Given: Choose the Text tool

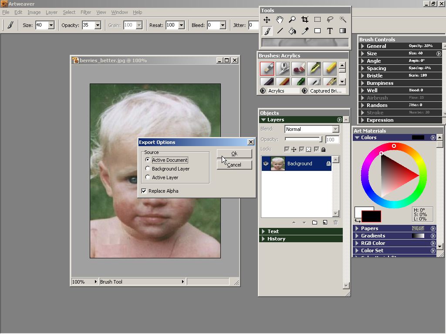Looking at the screenshot, I should 330,31.
